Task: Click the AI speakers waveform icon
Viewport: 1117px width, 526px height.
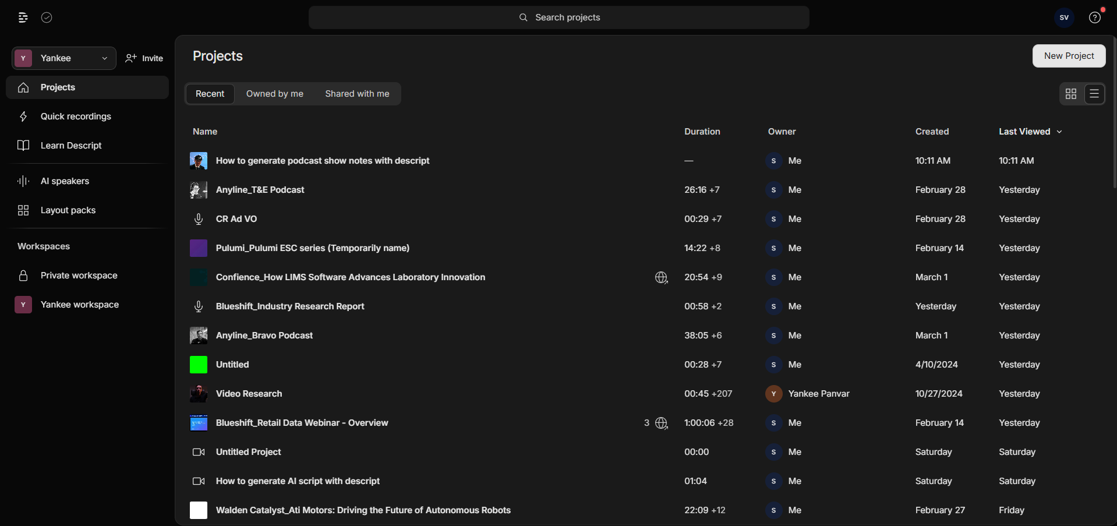Action: [x=23, y=181]
